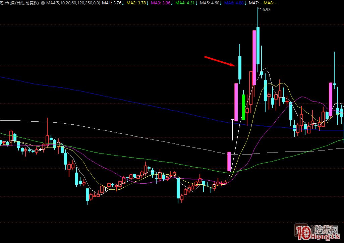Click the bright green candlestick
The image size is (344, 243).
[x=243, y=107]
